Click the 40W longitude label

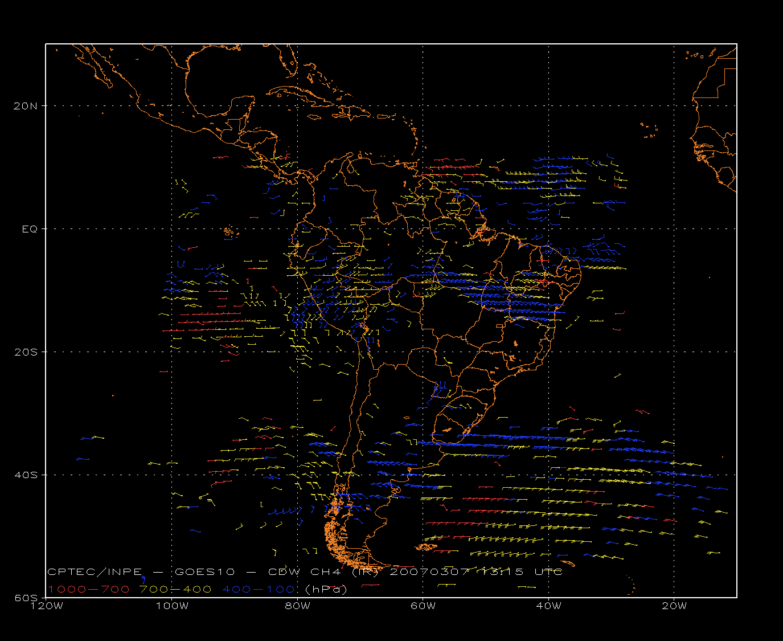click(549, 606)
